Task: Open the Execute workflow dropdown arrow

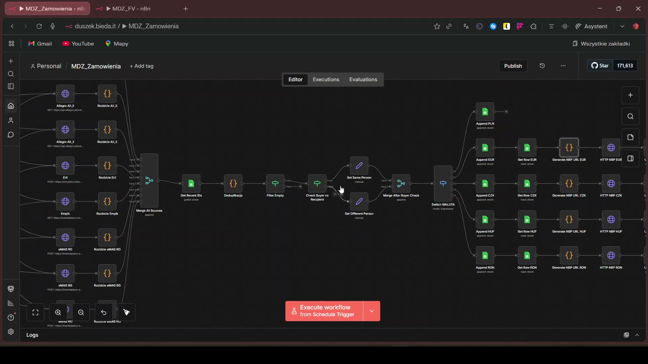Action: pos(372,311)
